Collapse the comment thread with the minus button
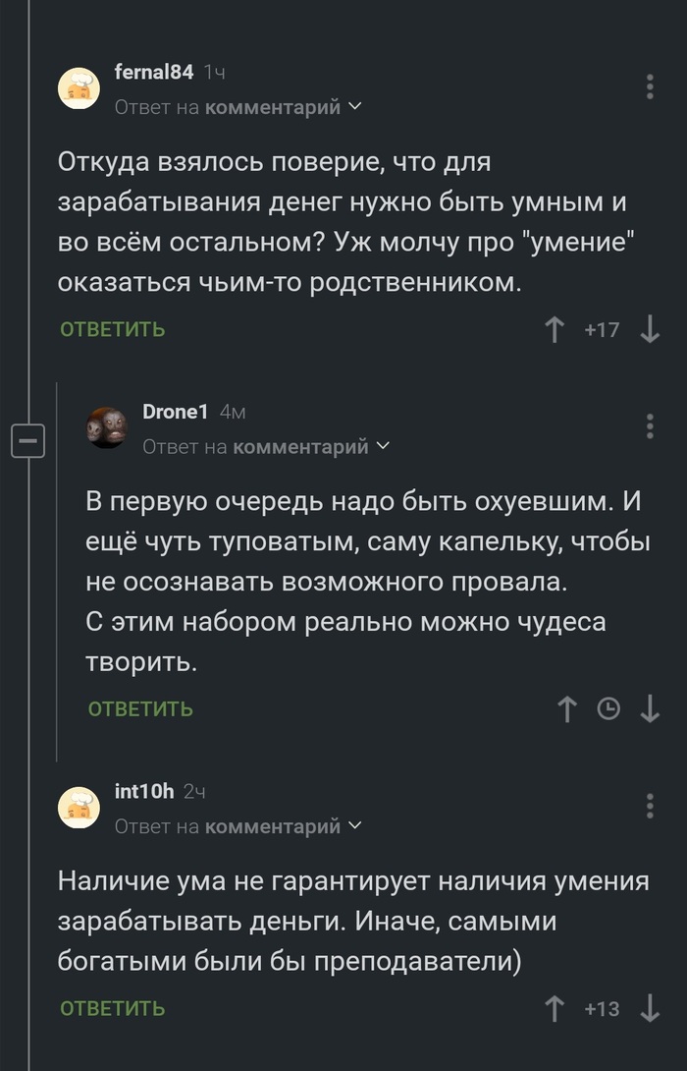The height and width of the screenshot is (1071, 687). coord(27,439)
